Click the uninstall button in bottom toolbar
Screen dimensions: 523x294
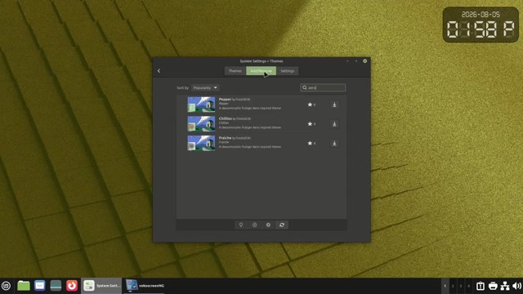(254, 225)
